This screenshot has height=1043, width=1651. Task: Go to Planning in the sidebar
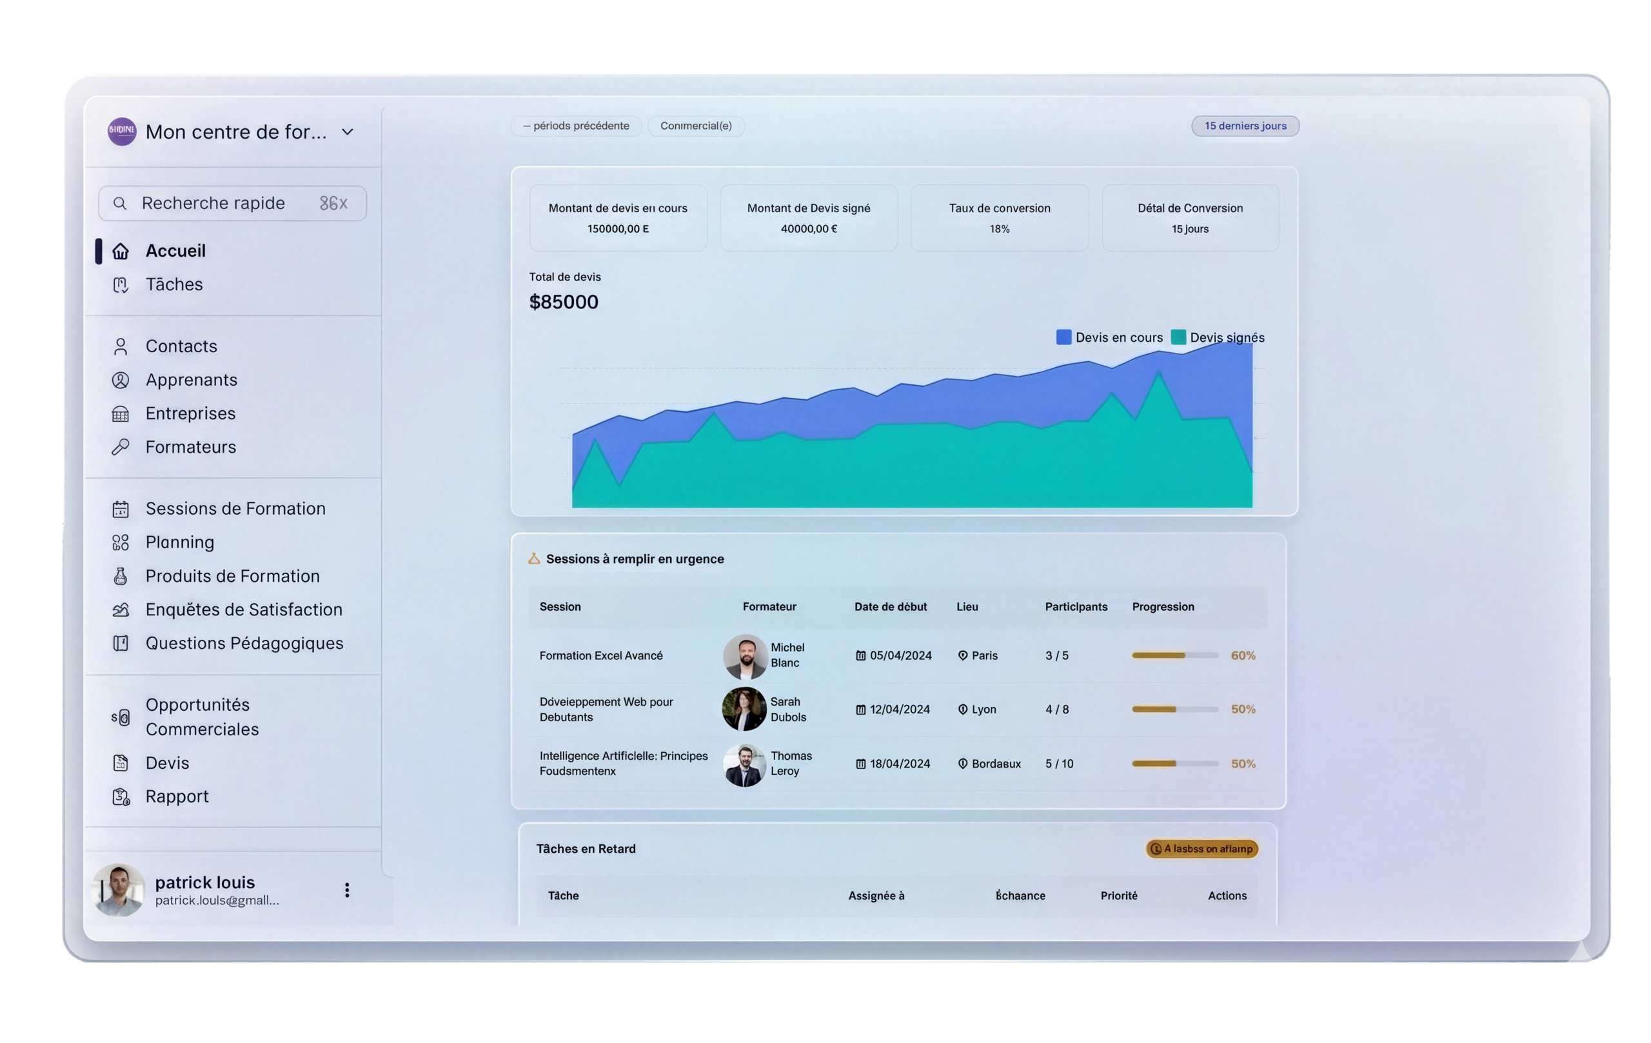point(180,542)
